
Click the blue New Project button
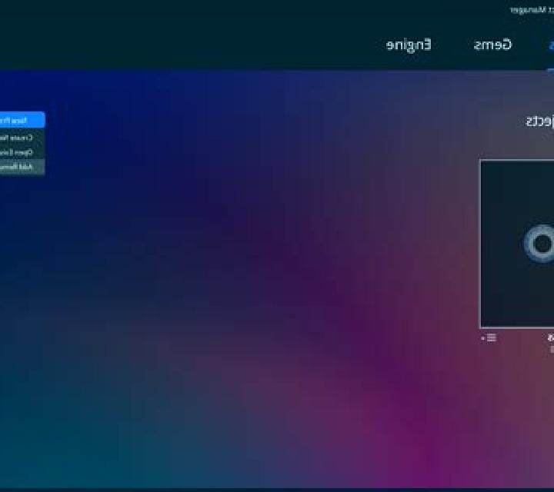tap(22, 120)
